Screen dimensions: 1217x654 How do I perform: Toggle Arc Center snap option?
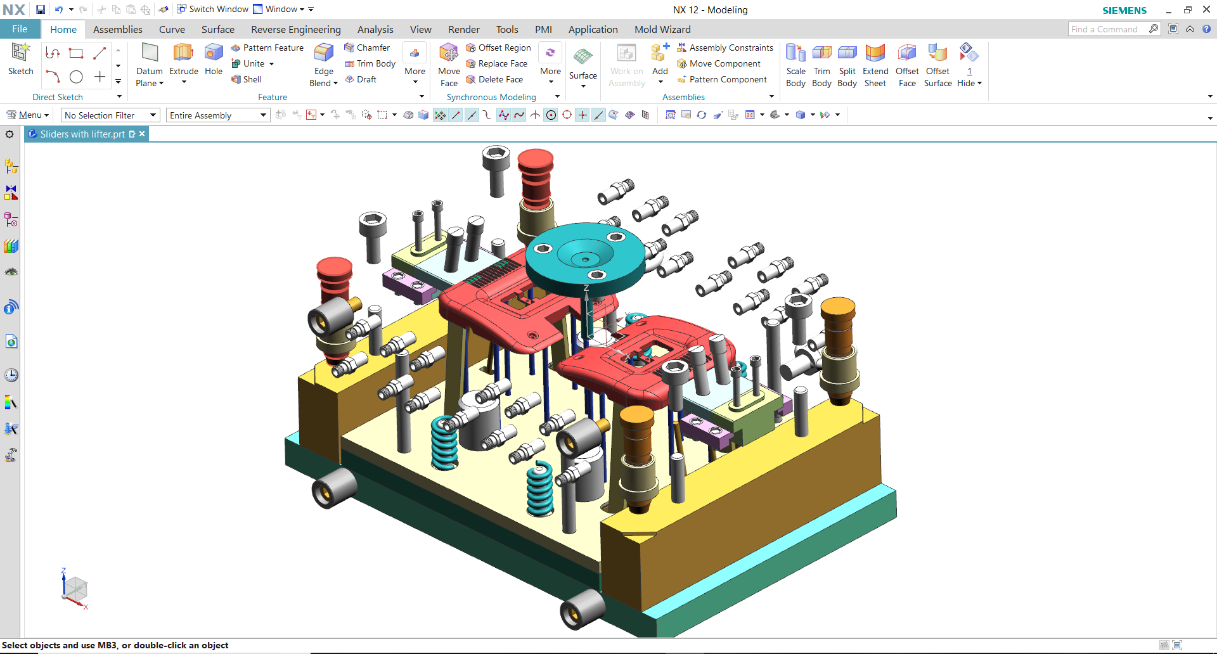point(551,115)
